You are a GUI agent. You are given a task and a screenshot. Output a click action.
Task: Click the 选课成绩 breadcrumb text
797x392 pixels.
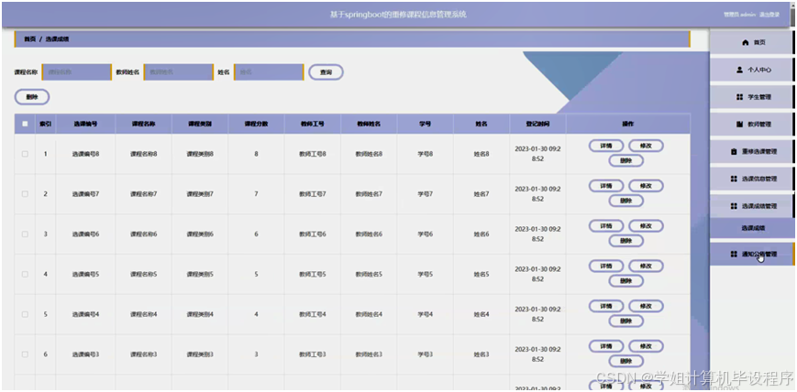pos(57,39)
